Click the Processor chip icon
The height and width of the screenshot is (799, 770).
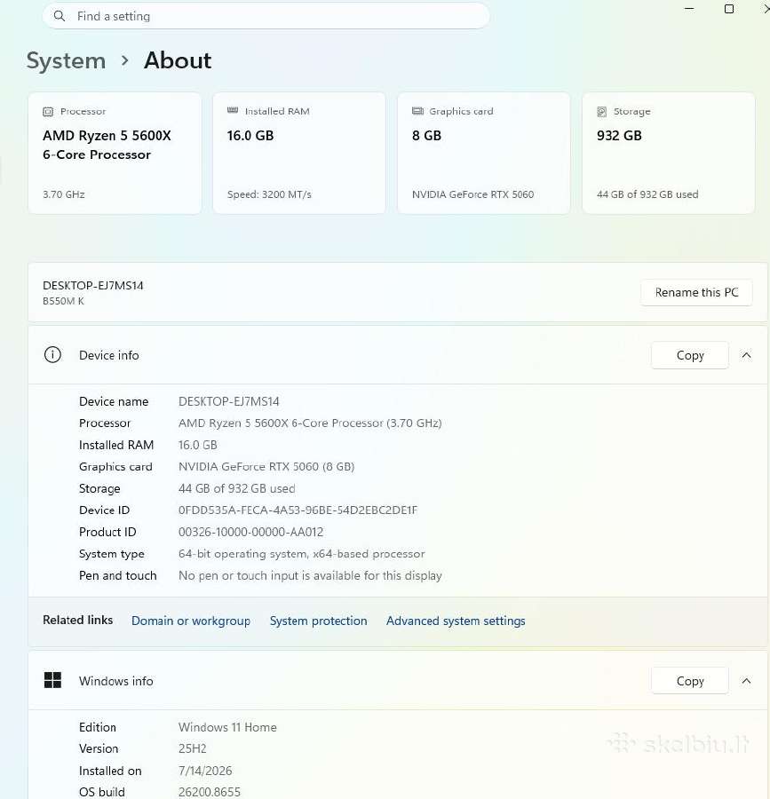click(x=48, y=112)
